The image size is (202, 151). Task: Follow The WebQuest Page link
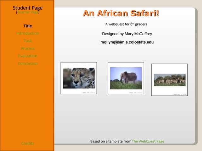click(148, 142)
